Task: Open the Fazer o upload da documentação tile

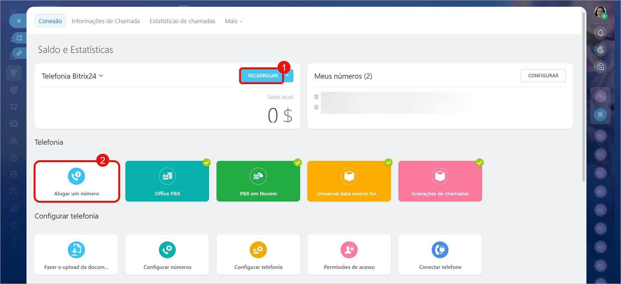Action: tap(77, 255)
